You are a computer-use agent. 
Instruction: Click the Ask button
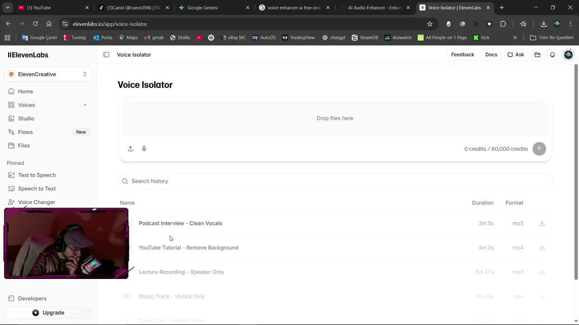(x=516, y=55)
